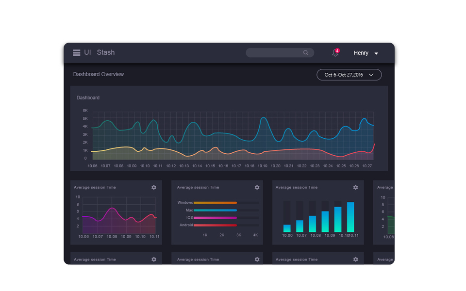Open settings gear on the Windows/Mac platform card
This screenshot has height=291, width=466.
[x=257, y=187]
